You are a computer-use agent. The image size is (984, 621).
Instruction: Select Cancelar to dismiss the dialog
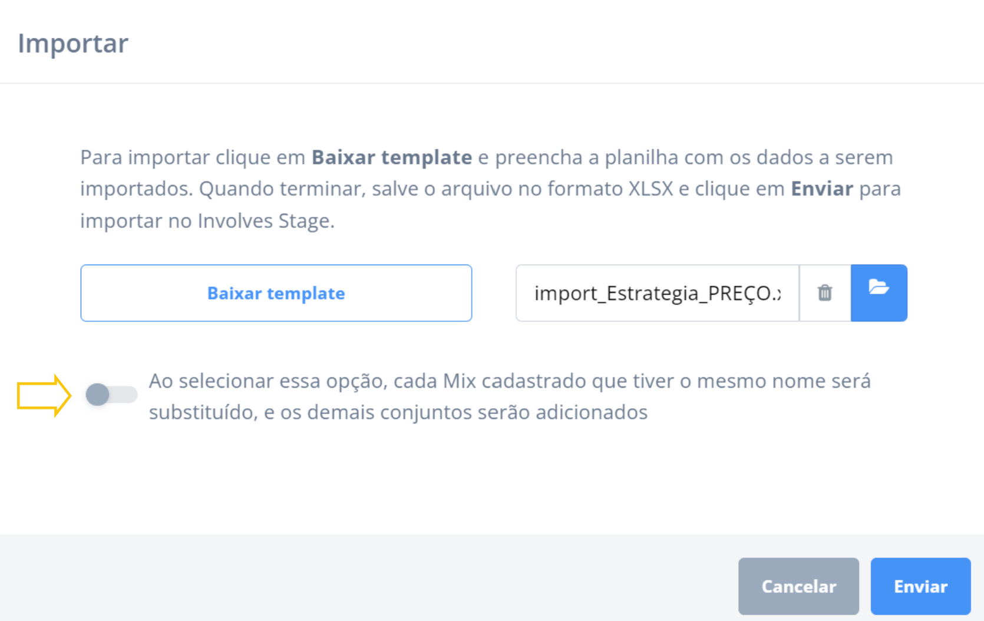[x=798, y=586]
